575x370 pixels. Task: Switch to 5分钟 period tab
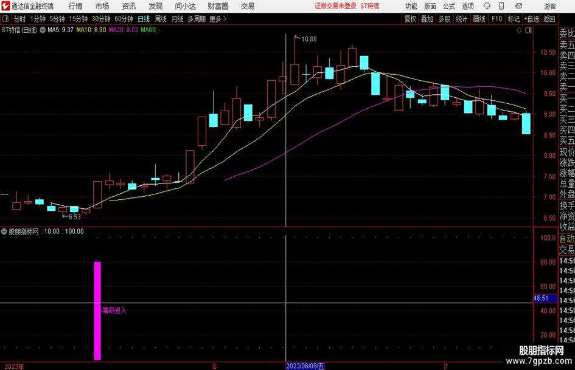tap(57, 19)
